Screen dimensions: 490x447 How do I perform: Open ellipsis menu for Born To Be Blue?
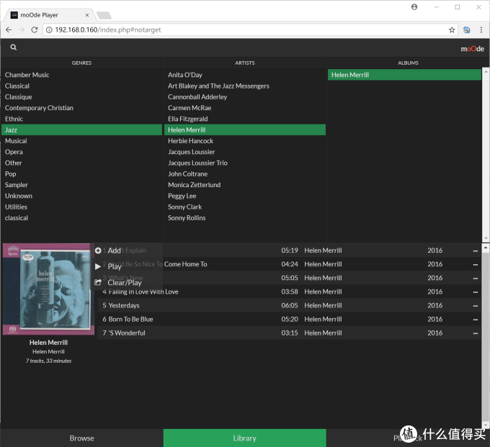click(475, 319)
